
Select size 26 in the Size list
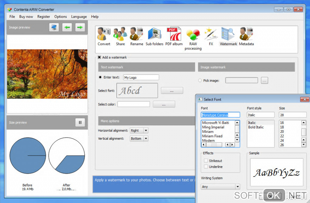click(282, 145)
